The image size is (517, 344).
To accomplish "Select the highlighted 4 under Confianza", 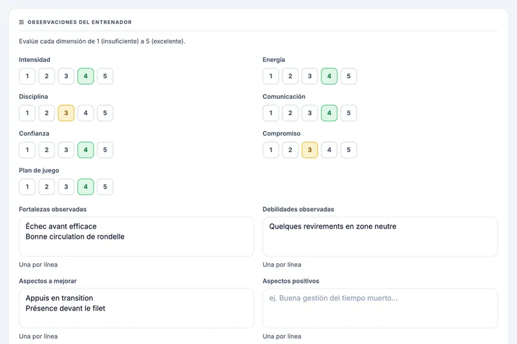I will click(x=85, y=150).
